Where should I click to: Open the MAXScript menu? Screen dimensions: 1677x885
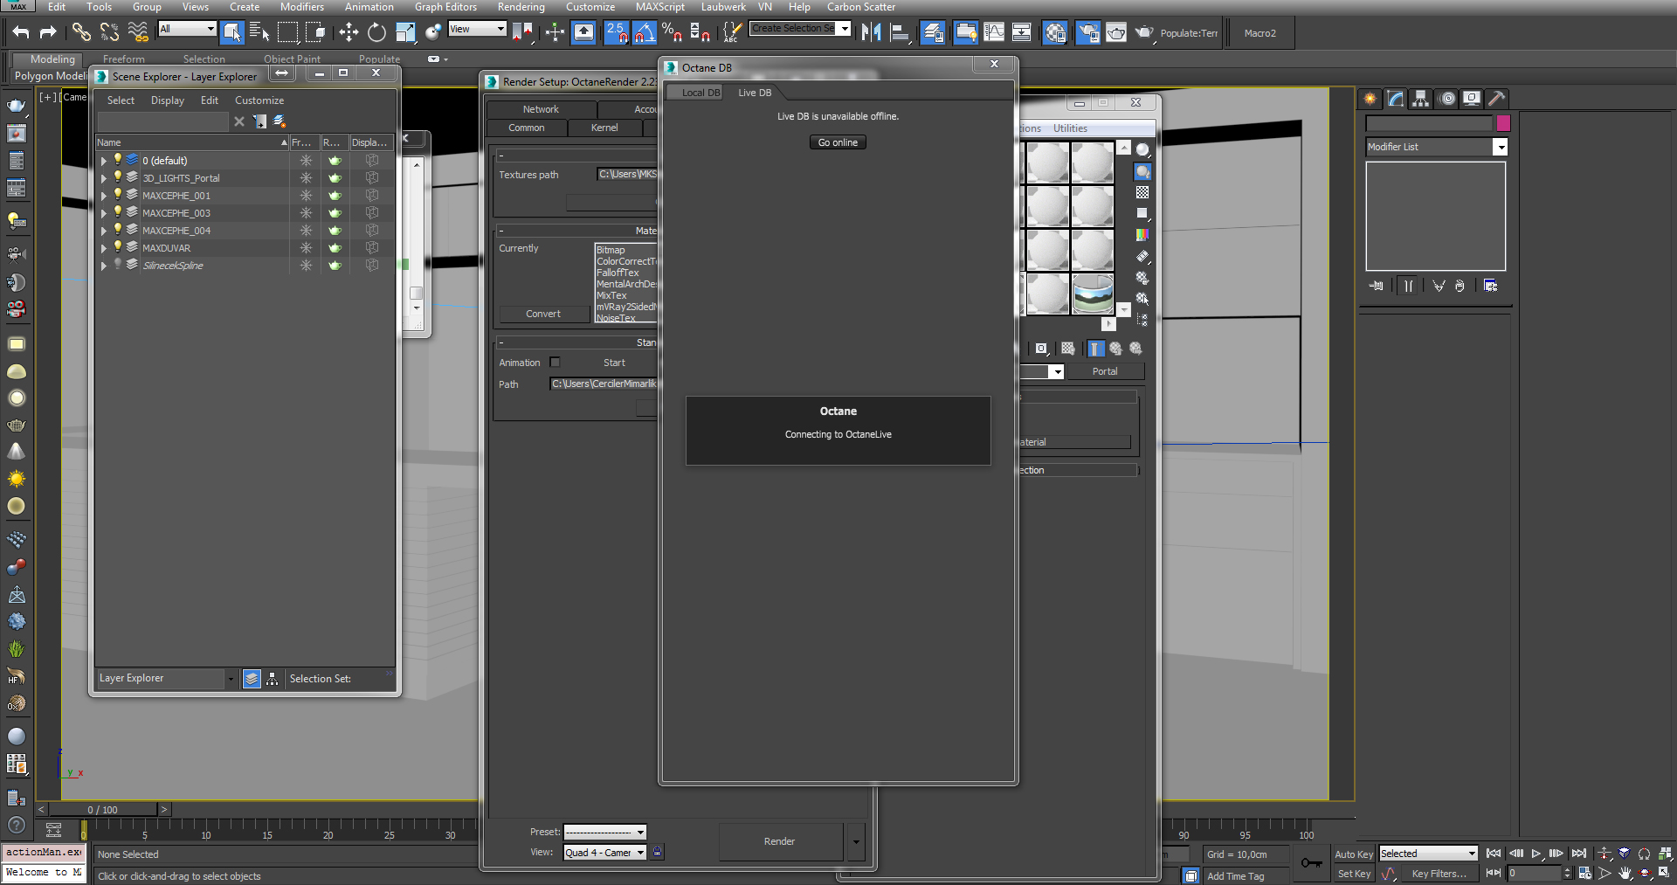click(x=659, y=7)
